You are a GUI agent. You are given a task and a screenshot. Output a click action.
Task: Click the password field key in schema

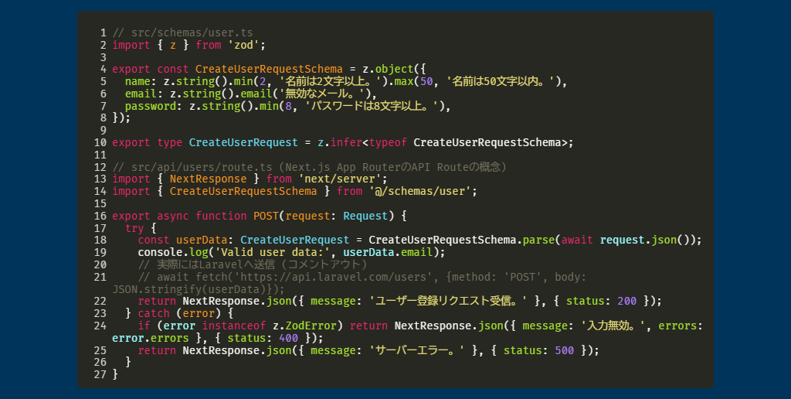coord(151,106)
